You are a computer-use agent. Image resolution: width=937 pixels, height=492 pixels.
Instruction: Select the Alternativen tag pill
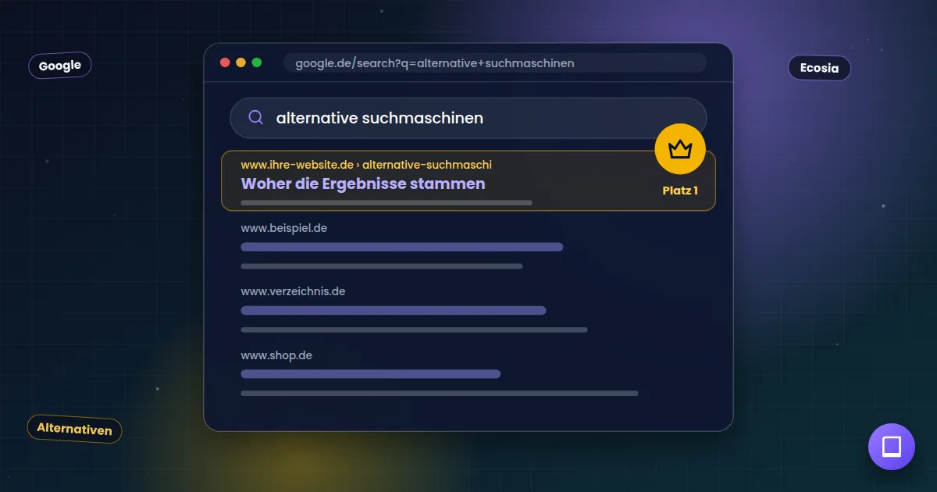74,429
